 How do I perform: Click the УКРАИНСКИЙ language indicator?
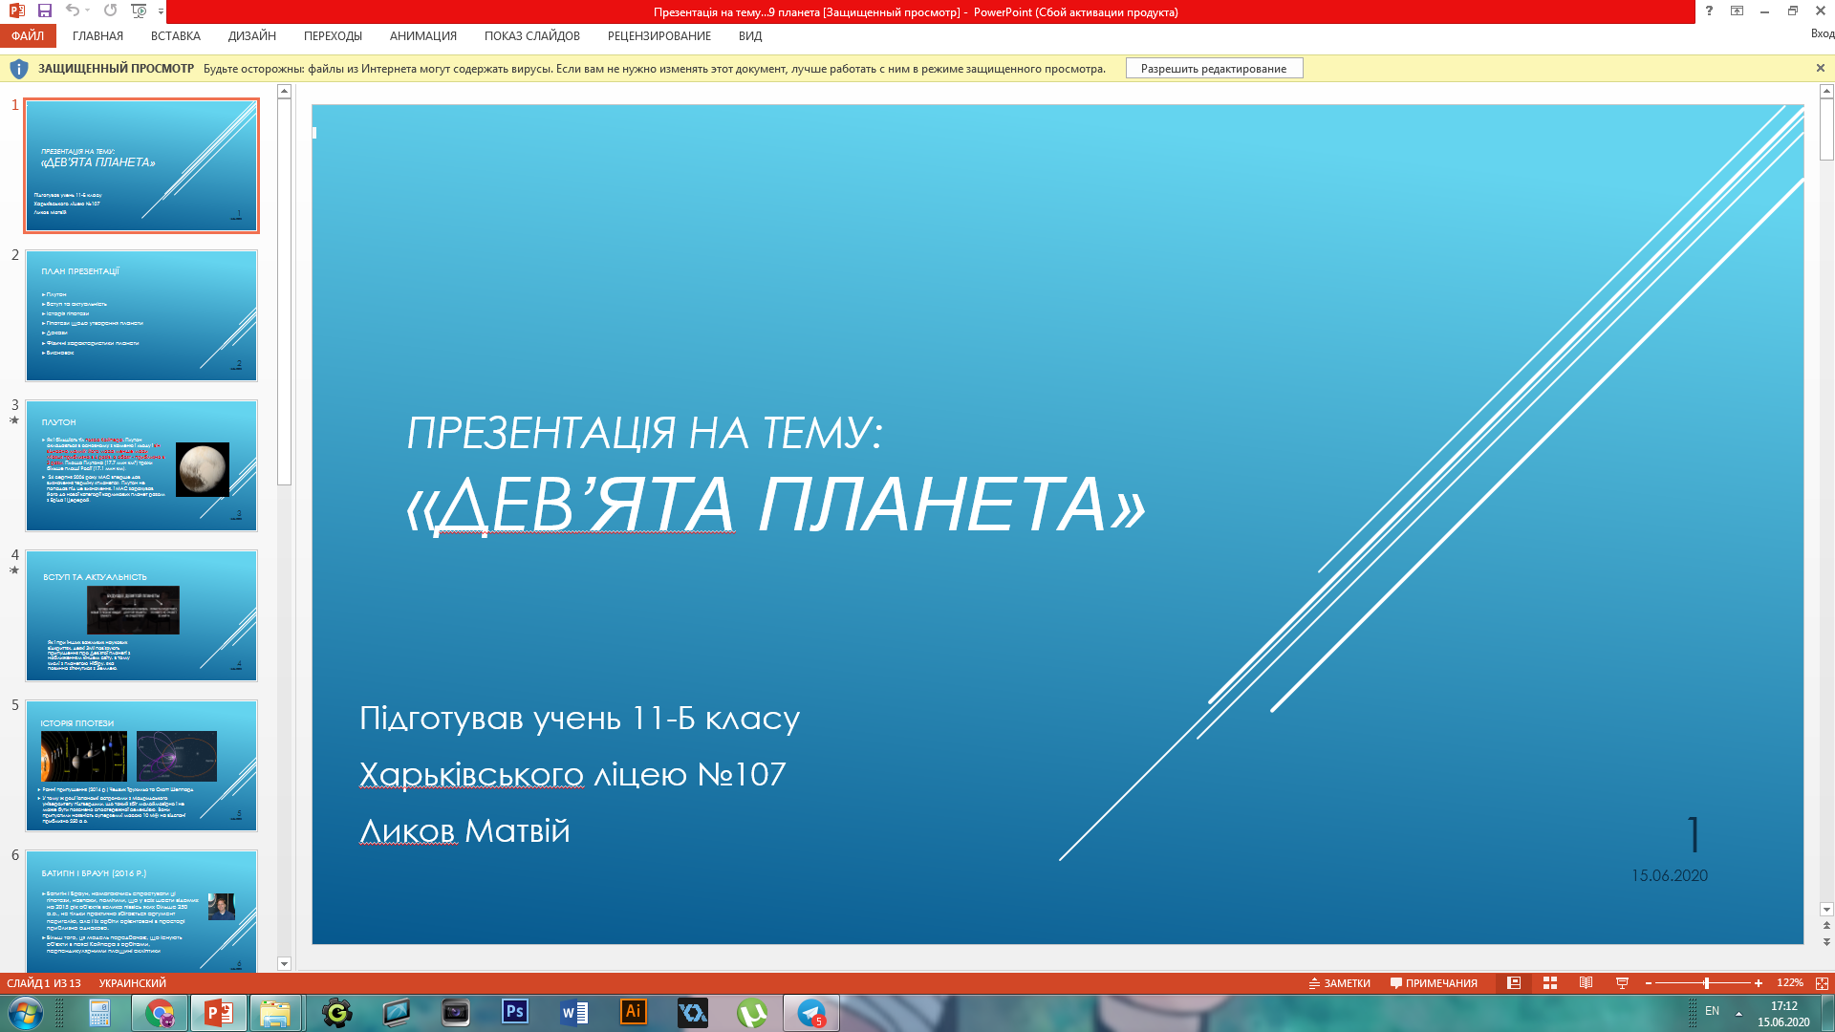[133, 983]
